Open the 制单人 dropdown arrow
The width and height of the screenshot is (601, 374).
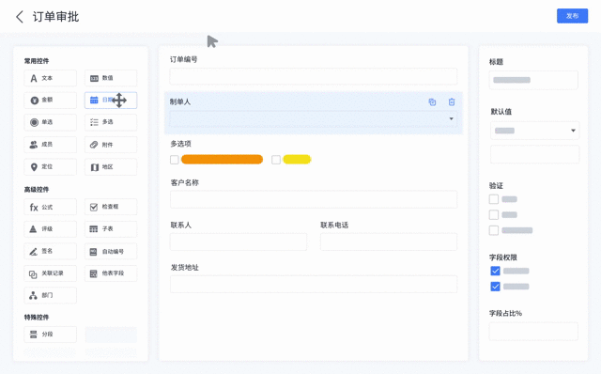pos(451,119)
